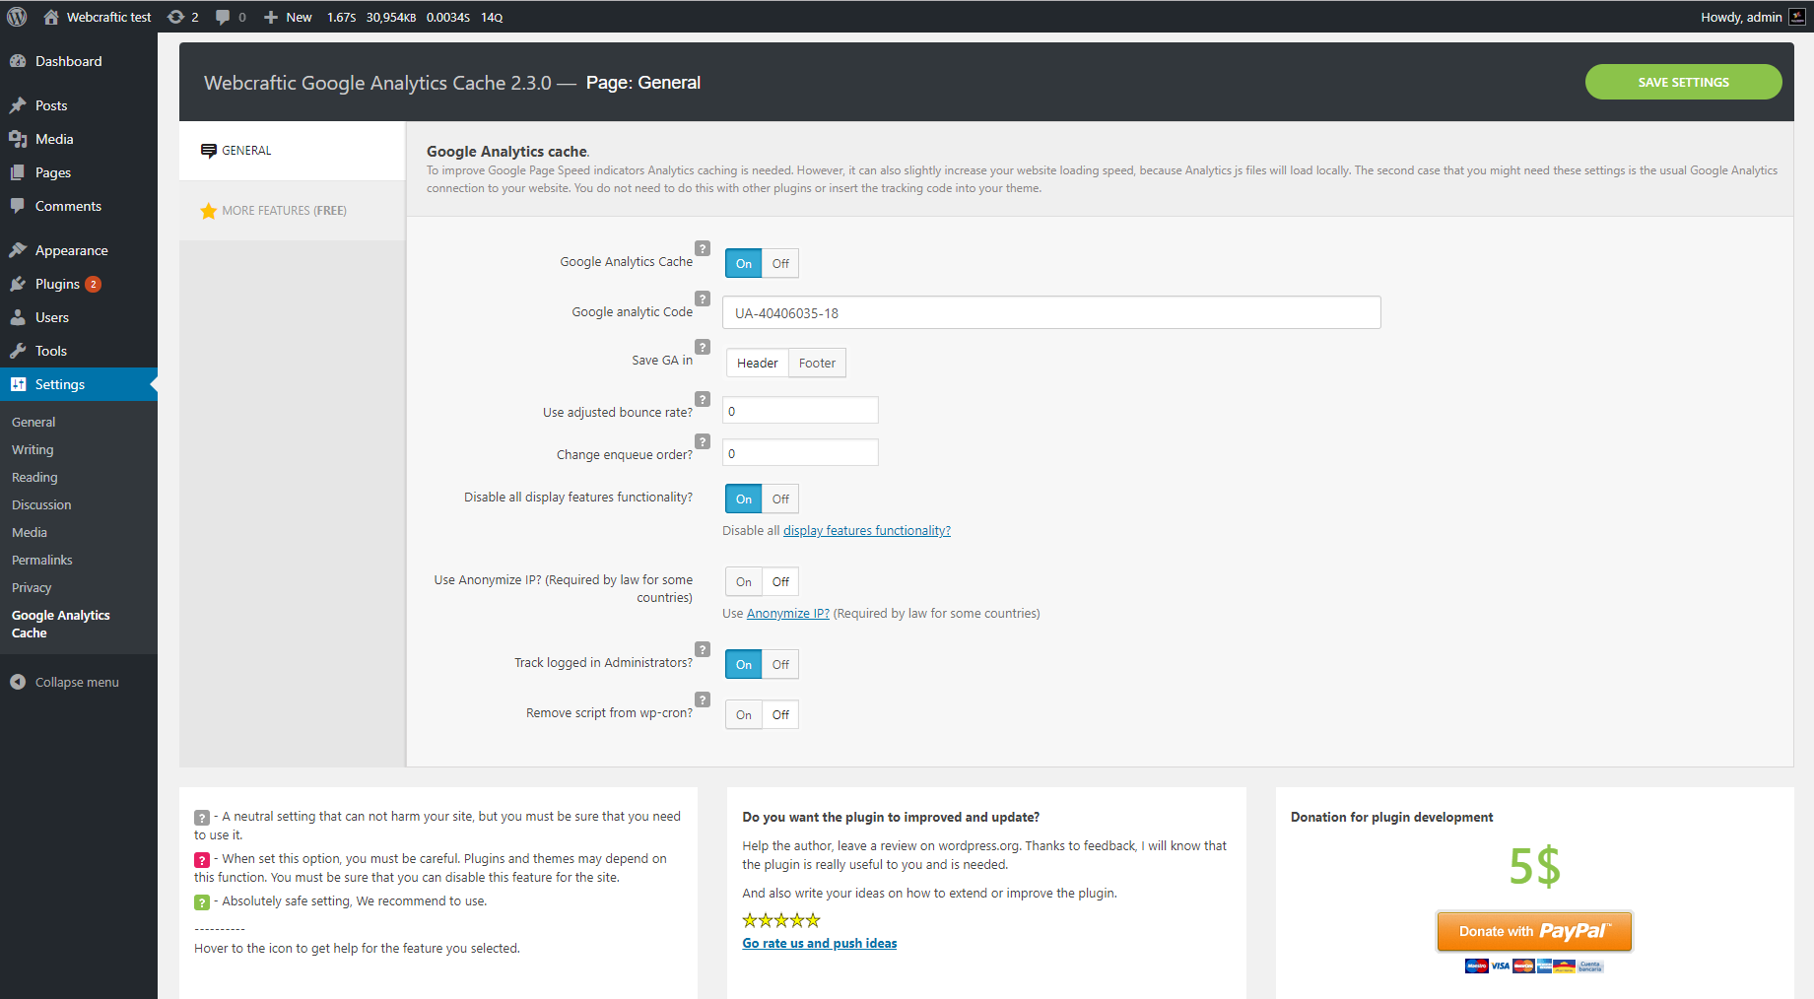Image resolution: width=1814 pixels, height=999 pixels.
Task: Select Footer for Save GA in
Action: (817, 363)
